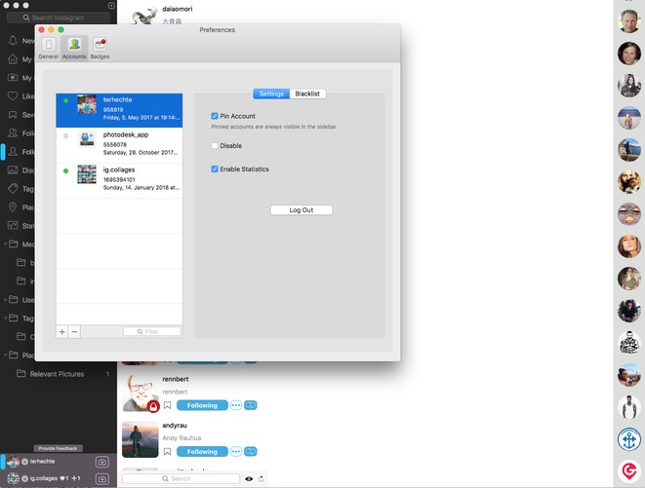Screen dimensions: 645x488
Task: Open the dropdown arrow next to ig.collages at bottom
Action: pos(24,478)
